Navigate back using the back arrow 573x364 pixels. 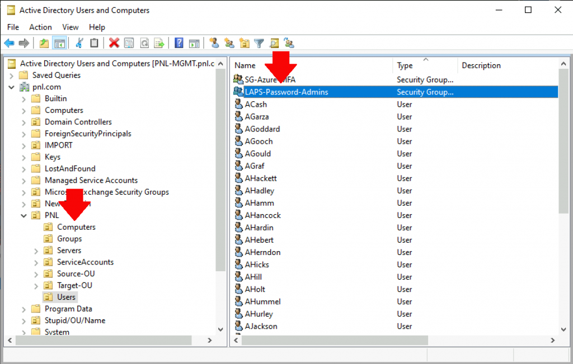tap(10, 43)
